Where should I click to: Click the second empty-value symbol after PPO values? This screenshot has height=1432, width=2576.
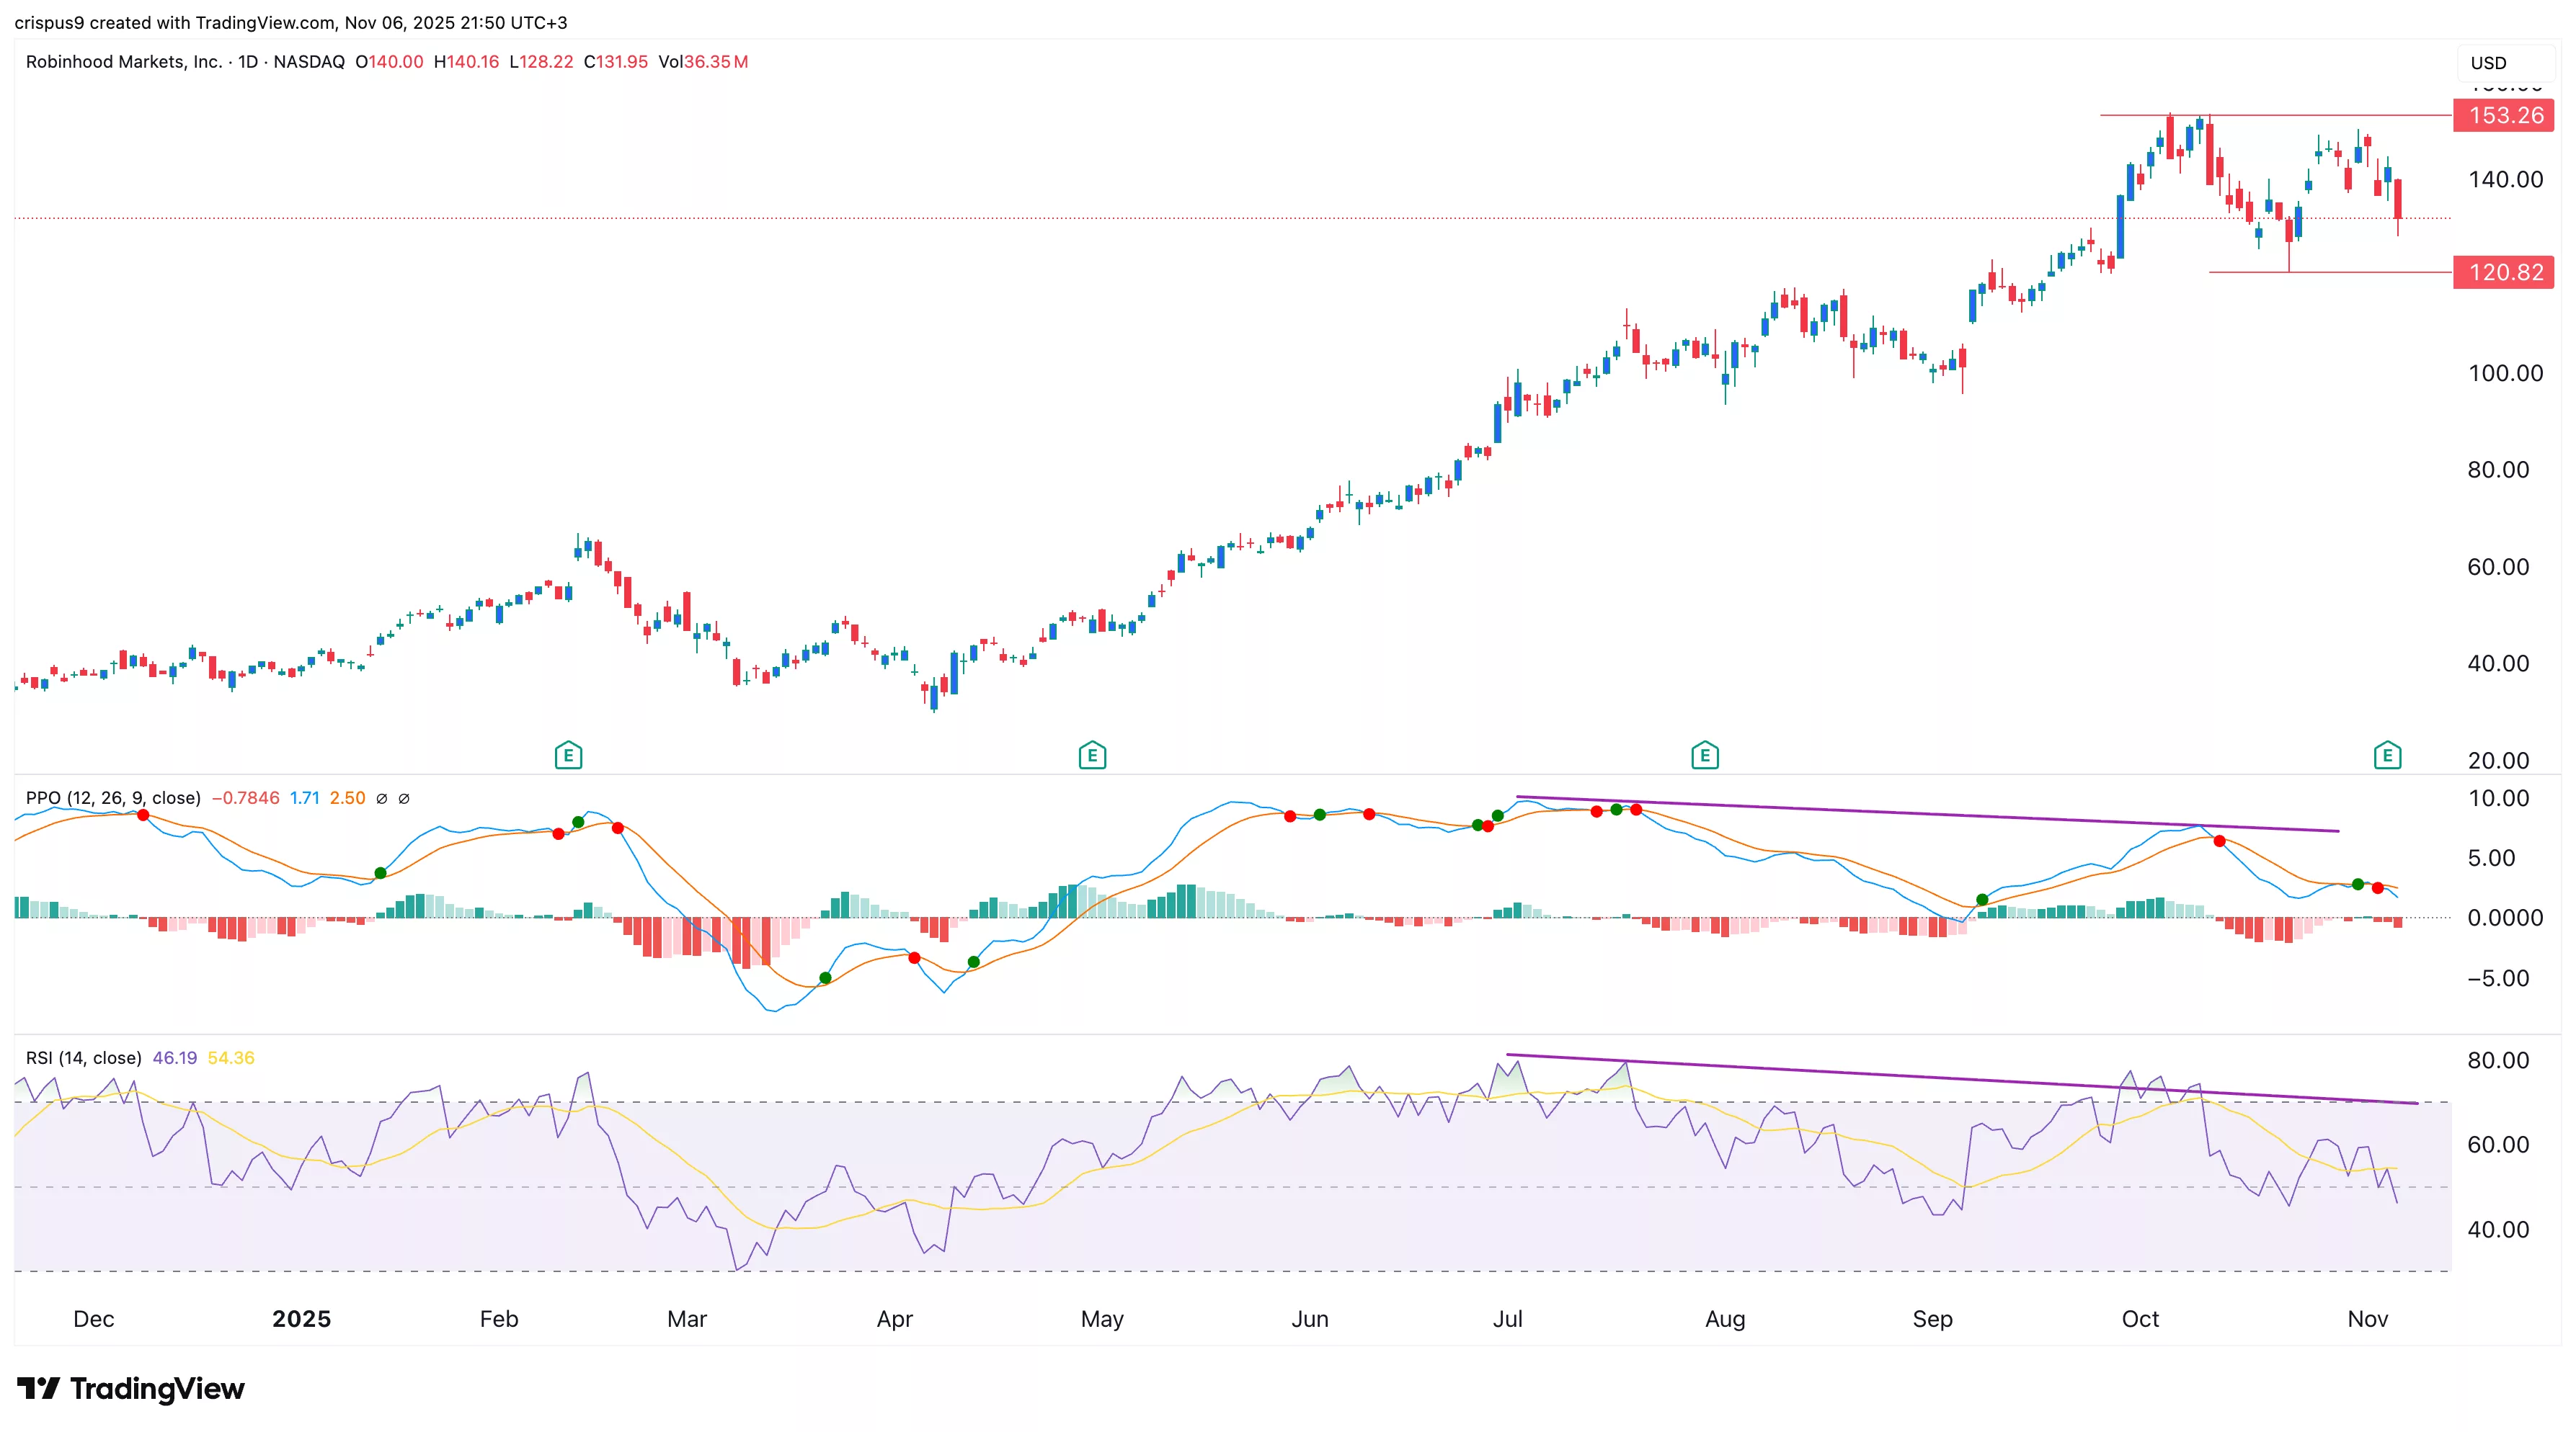[x=404, y=798]
